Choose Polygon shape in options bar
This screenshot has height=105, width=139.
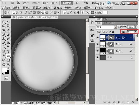pyautogui.click(x=47, y=12)
